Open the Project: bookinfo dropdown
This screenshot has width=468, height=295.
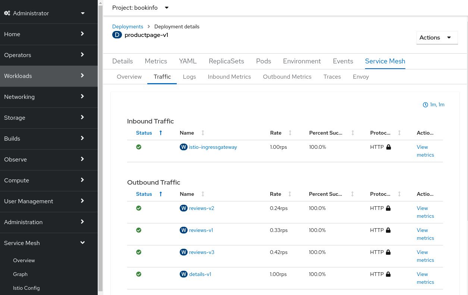click(x=140, y=7)
